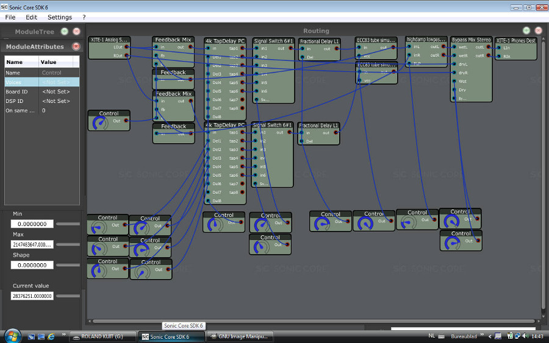Close the ModuleTree panel with red button

[x=76, y=31]
